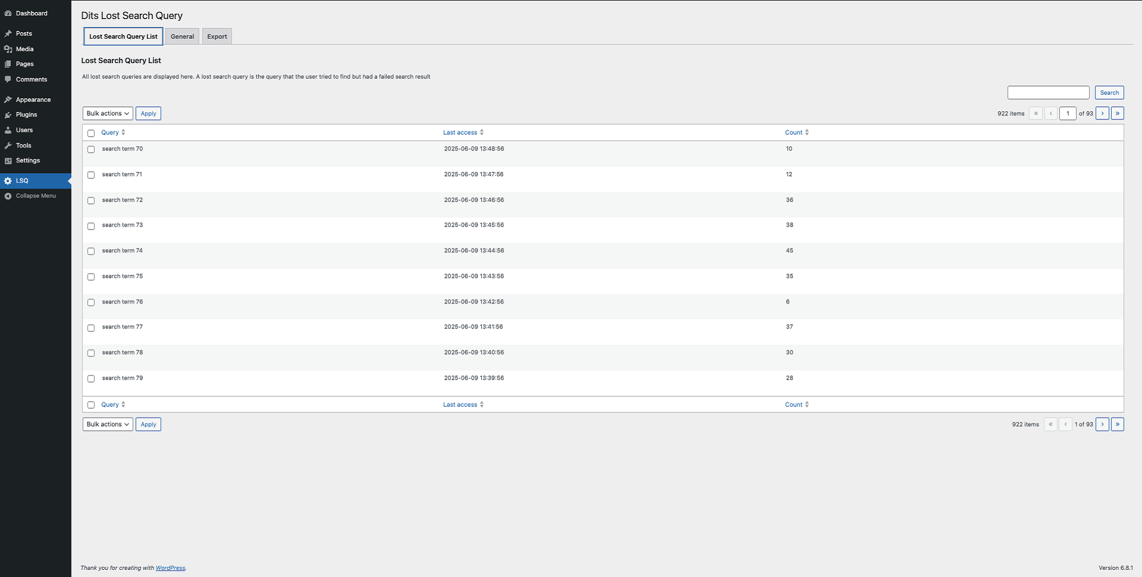
Task: Switch to the General tab
Action: (182, 36)
